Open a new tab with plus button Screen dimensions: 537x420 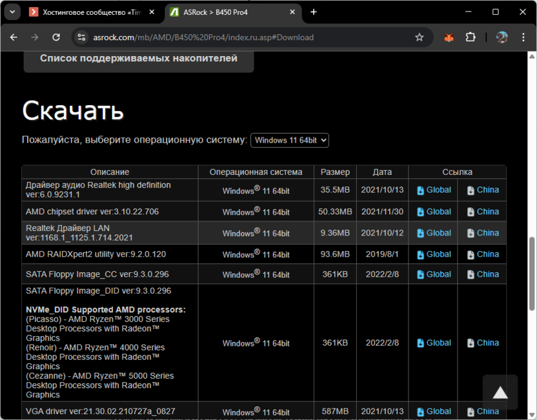pos(314,12)
